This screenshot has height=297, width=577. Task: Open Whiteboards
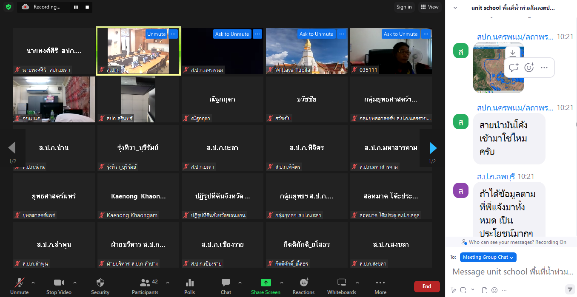(x=342, y=286)
